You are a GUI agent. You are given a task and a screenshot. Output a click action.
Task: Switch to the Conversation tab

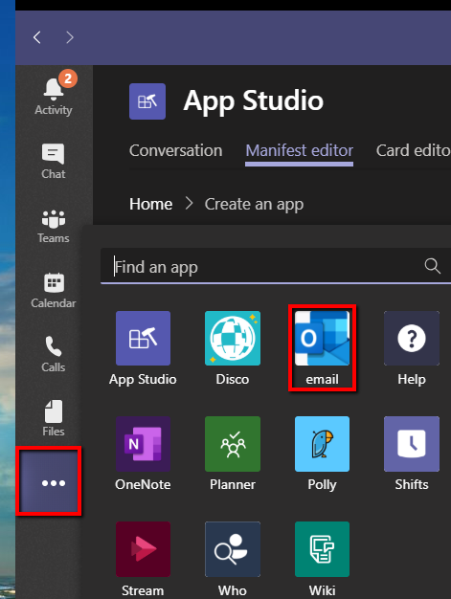coord(176,150)
